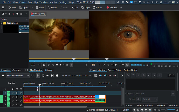The height and width of the screenshot is (112, 179).
Task: Open the Timeline menu
Action: pos(44,2)
